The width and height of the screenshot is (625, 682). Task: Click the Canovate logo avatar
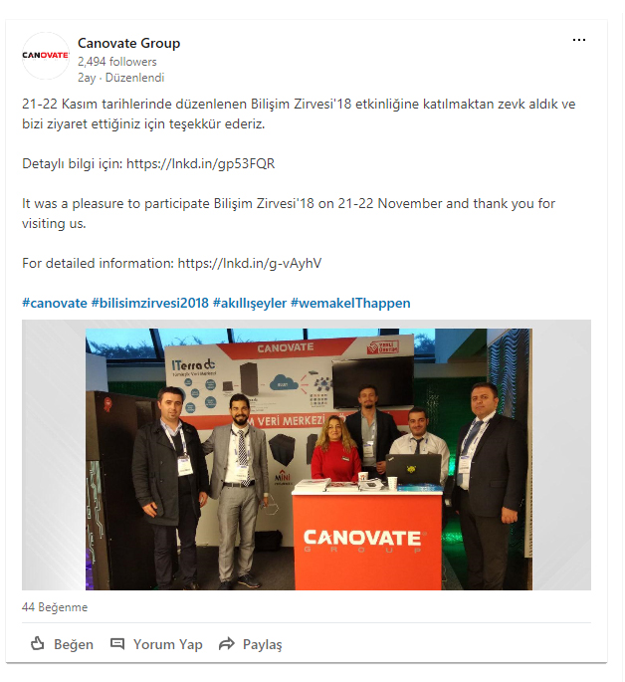pos(46,56)
